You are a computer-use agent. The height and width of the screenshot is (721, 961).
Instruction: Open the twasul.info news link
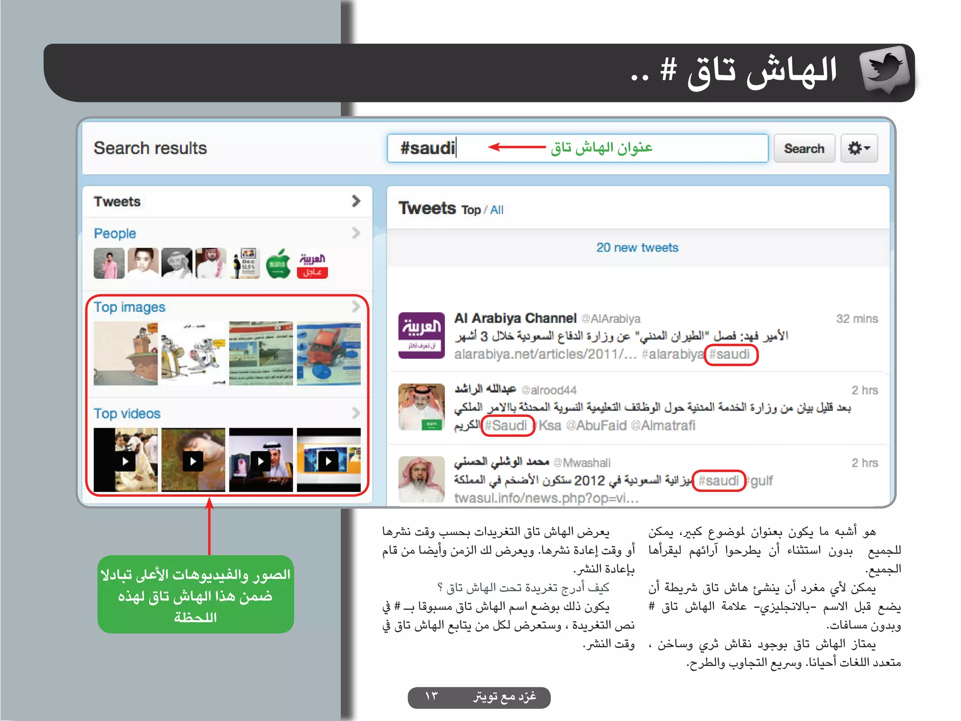[547, 498]
